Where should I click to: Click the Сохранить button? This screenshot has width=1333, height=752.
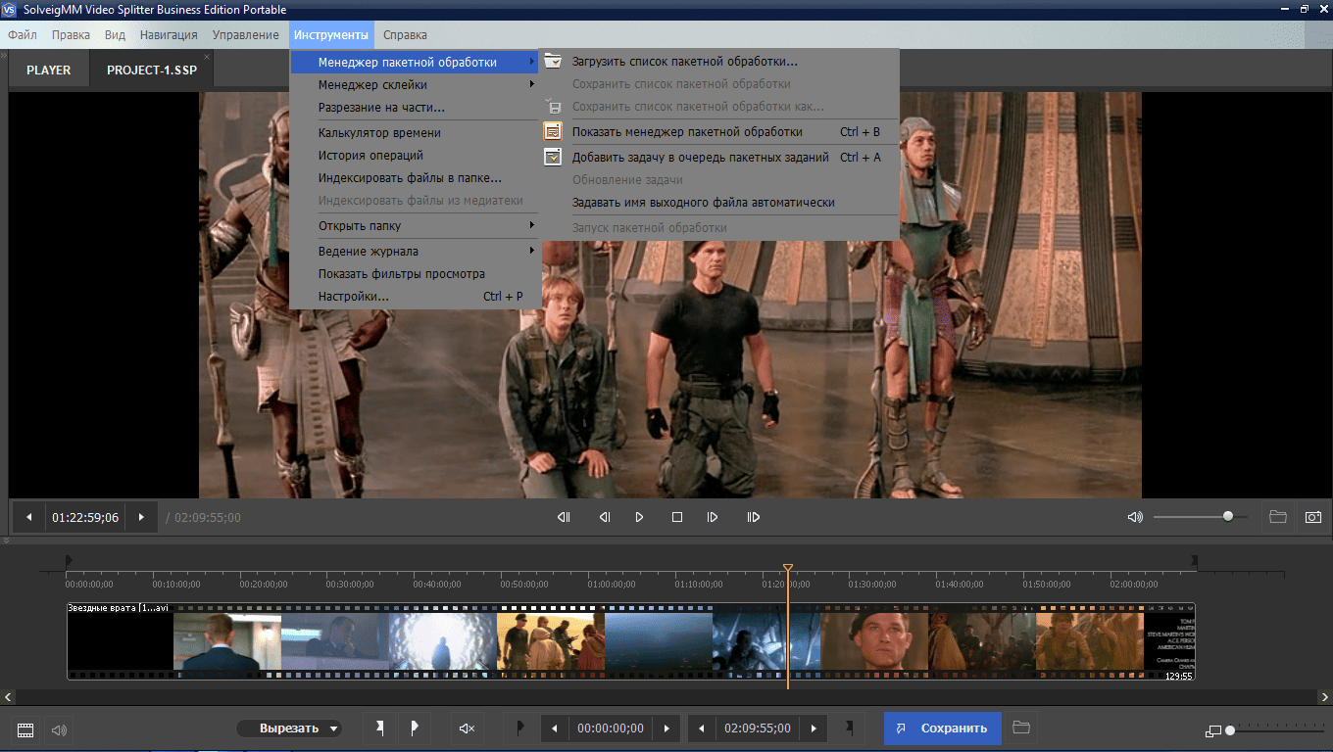pos(942,728)
